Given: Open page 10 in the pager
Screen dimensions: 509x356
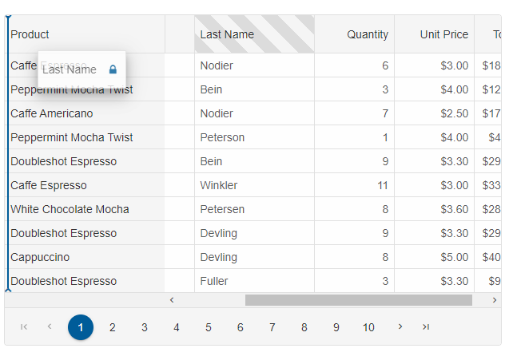Looking at the screenshot, I should coord(368,327).
